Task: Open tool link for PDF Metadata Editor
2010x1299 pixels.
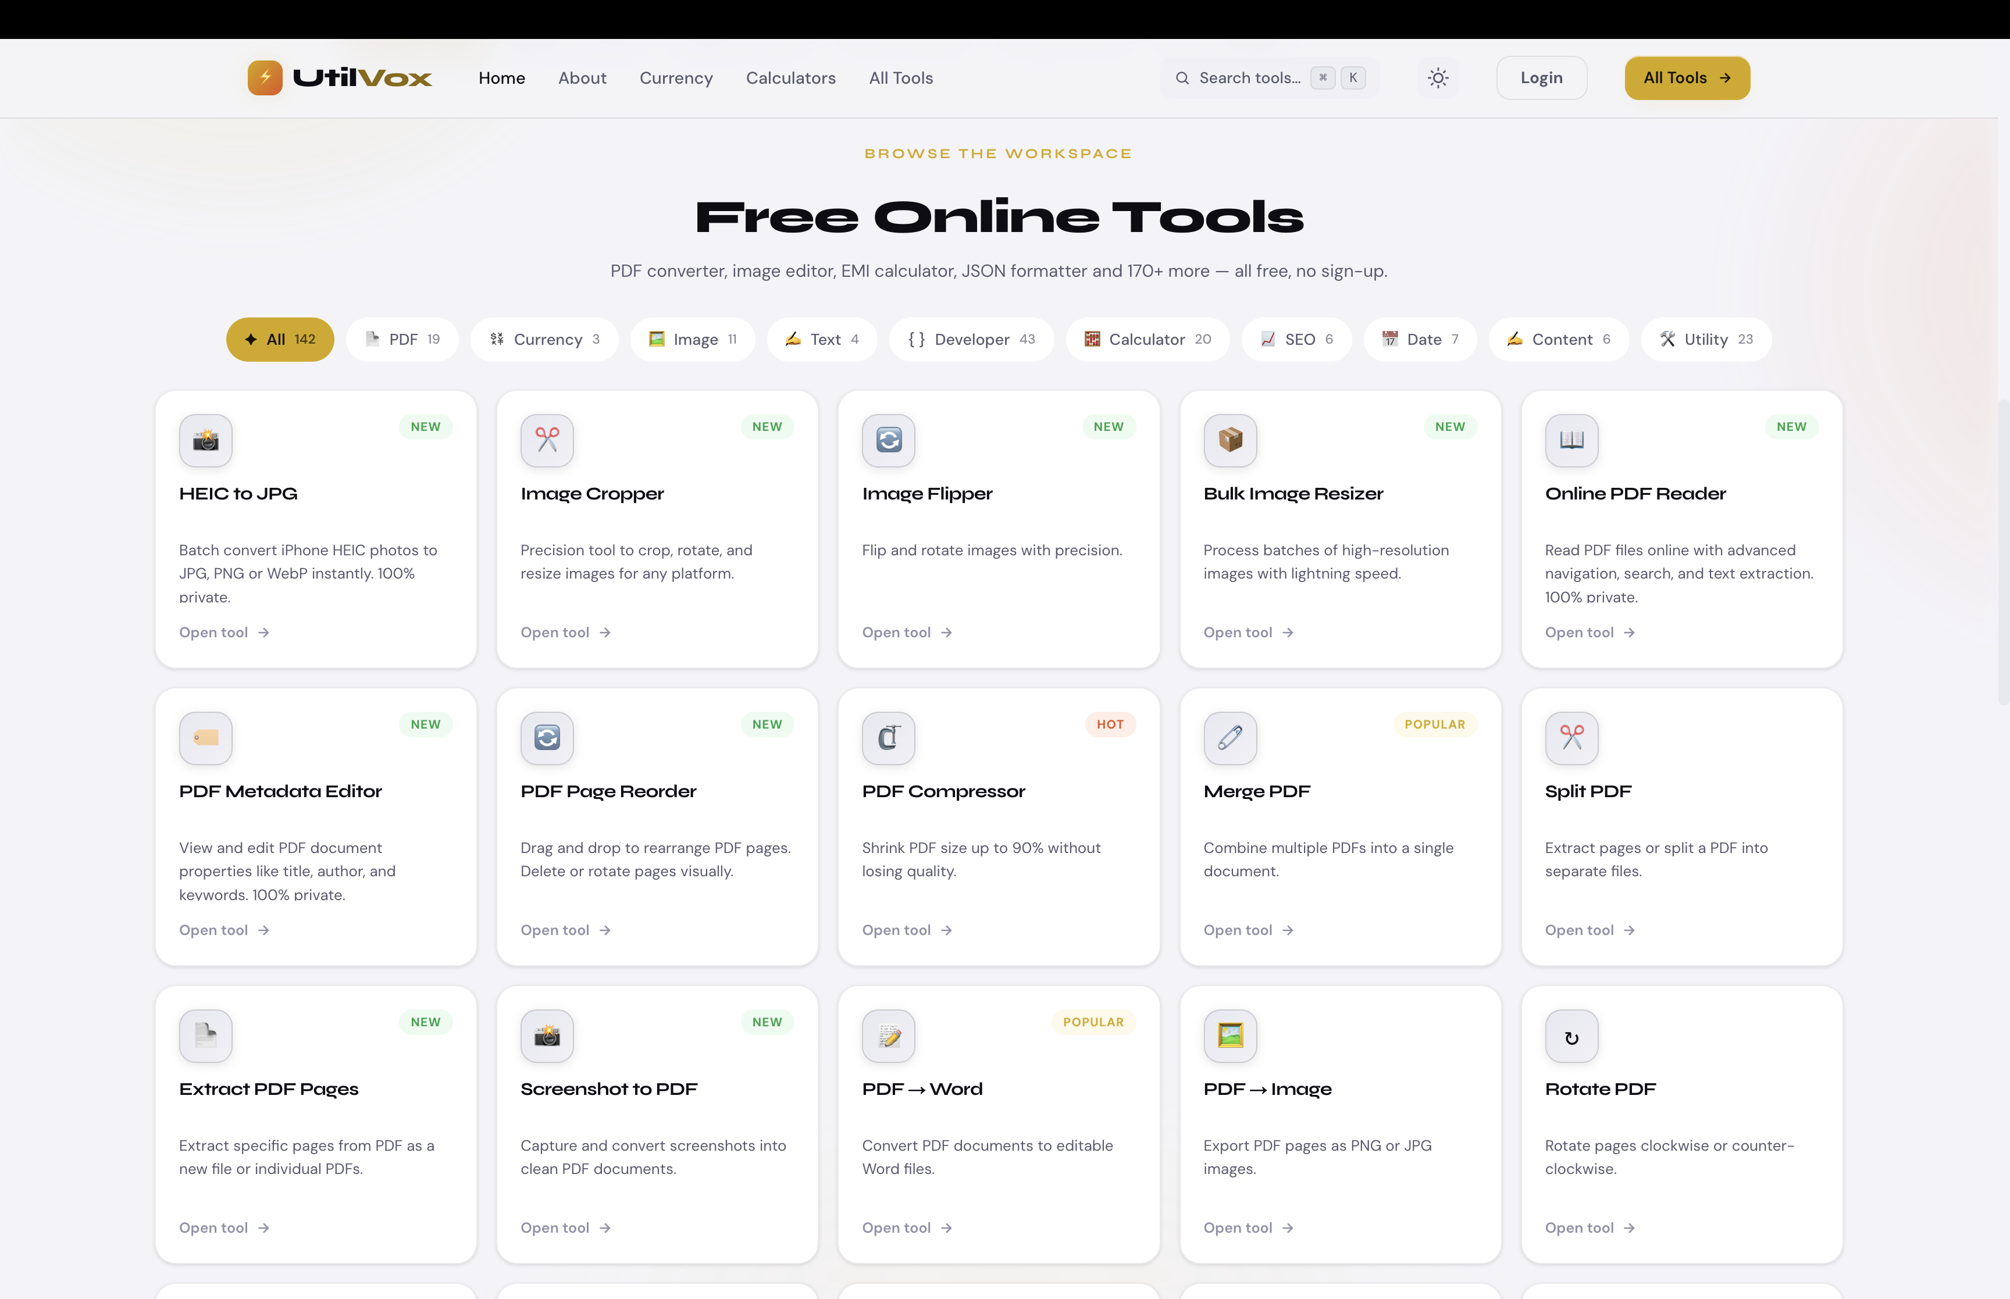Action: click(224, 930)
